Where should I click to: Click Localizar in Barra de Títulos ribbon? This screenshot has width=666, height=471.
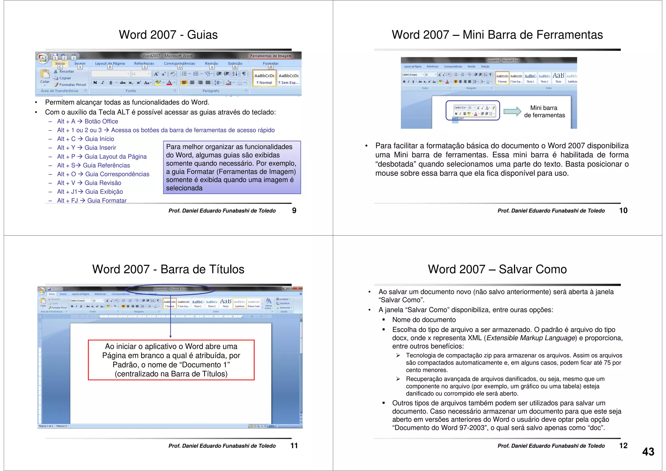(283, 299)
